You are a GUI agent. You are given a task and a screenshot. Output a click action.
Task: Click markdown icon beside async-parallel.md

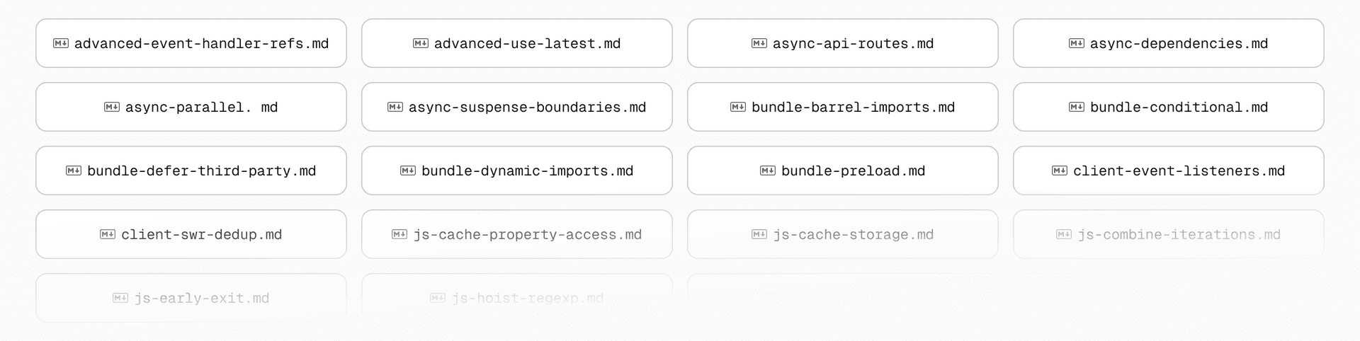[x=112, y=107]
